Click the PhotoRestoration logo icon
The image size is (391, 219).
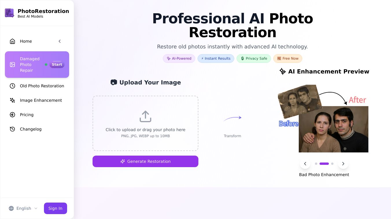point(10,13)
